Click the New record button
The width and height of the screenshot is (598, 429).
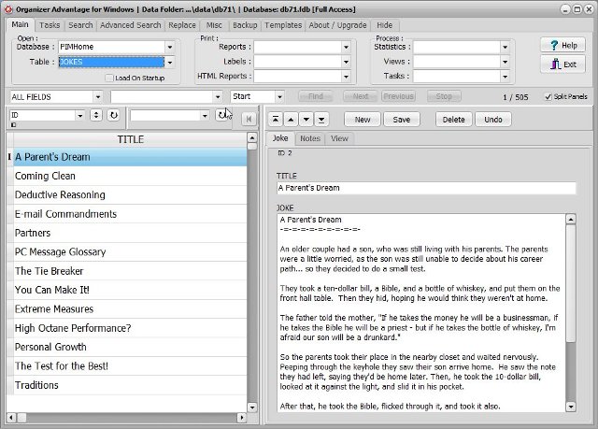[x=363, y=120]
